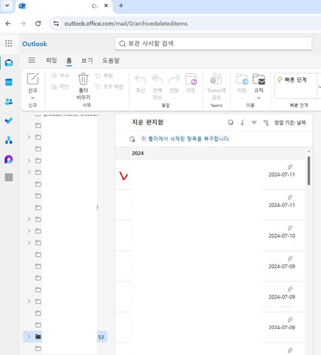Screen dimensions: 321x355
Task: Open the Org Explorer app icon
Action: (9, 140)
